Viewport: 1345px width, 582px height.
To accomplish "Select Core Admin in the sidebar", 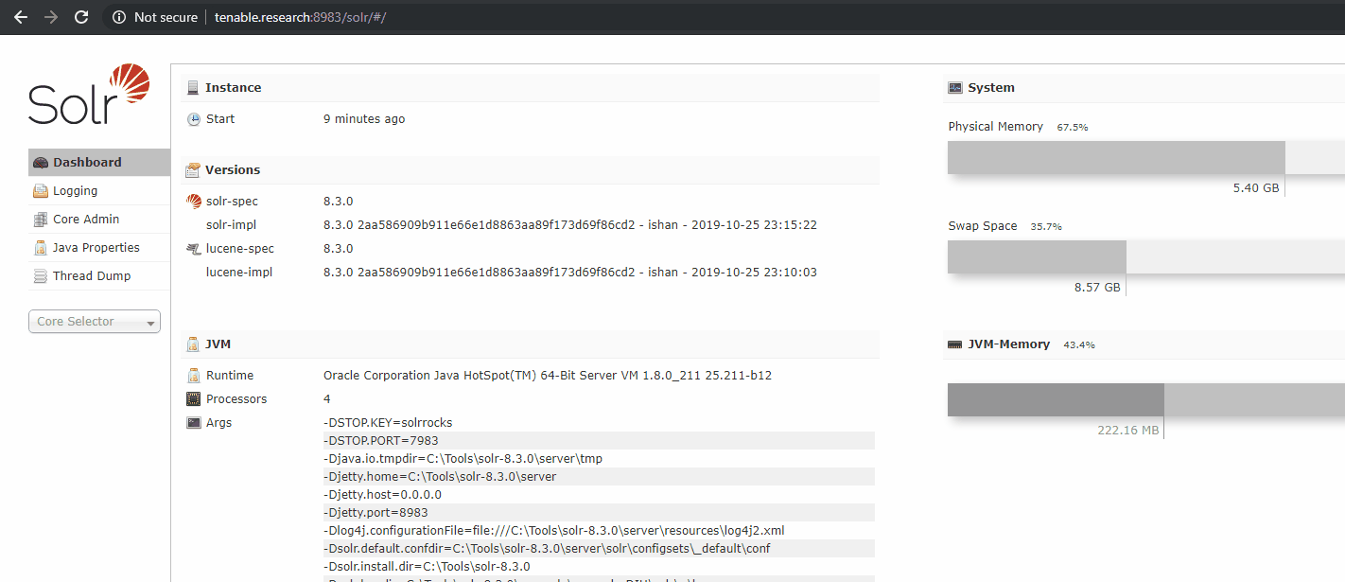I will coord(86,220).
